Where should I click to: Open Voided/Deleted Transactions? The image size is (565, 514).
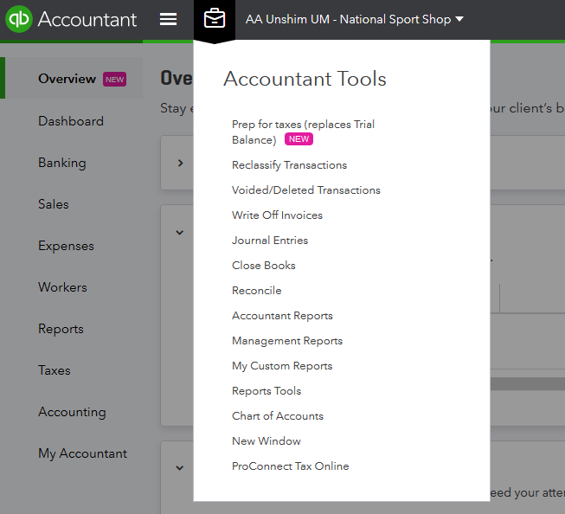click(x=306, y=190)
